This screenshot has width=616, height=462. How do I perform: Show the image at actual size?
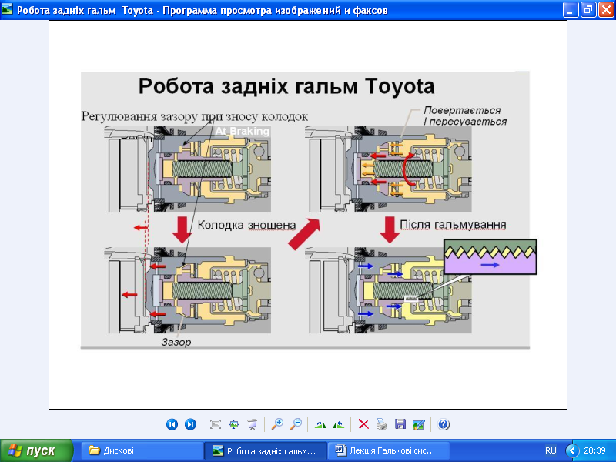point(234,424)
